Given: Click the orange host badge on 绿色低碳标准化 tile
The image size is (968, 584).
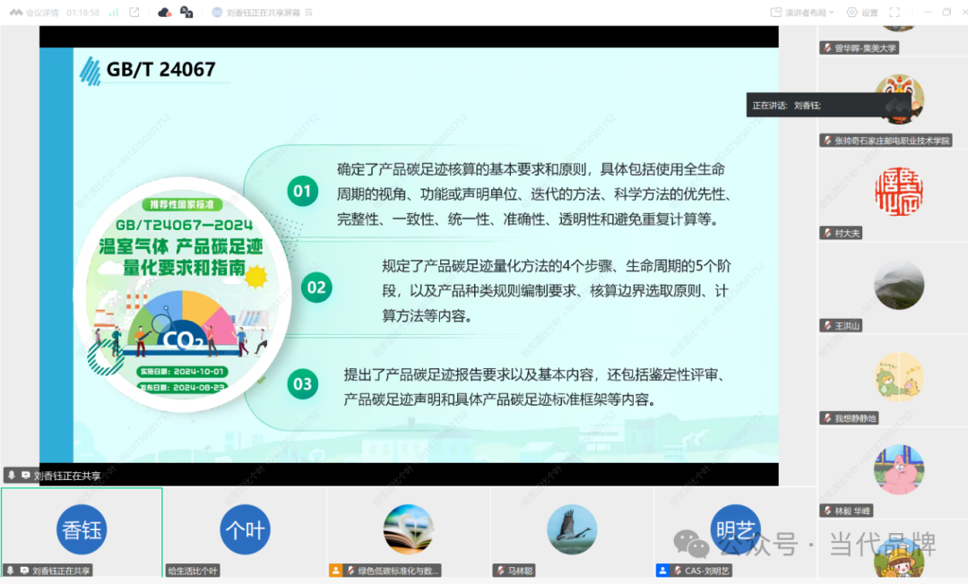Looking at the screenshot, I should pyautogui.click(x=336, y=571).
